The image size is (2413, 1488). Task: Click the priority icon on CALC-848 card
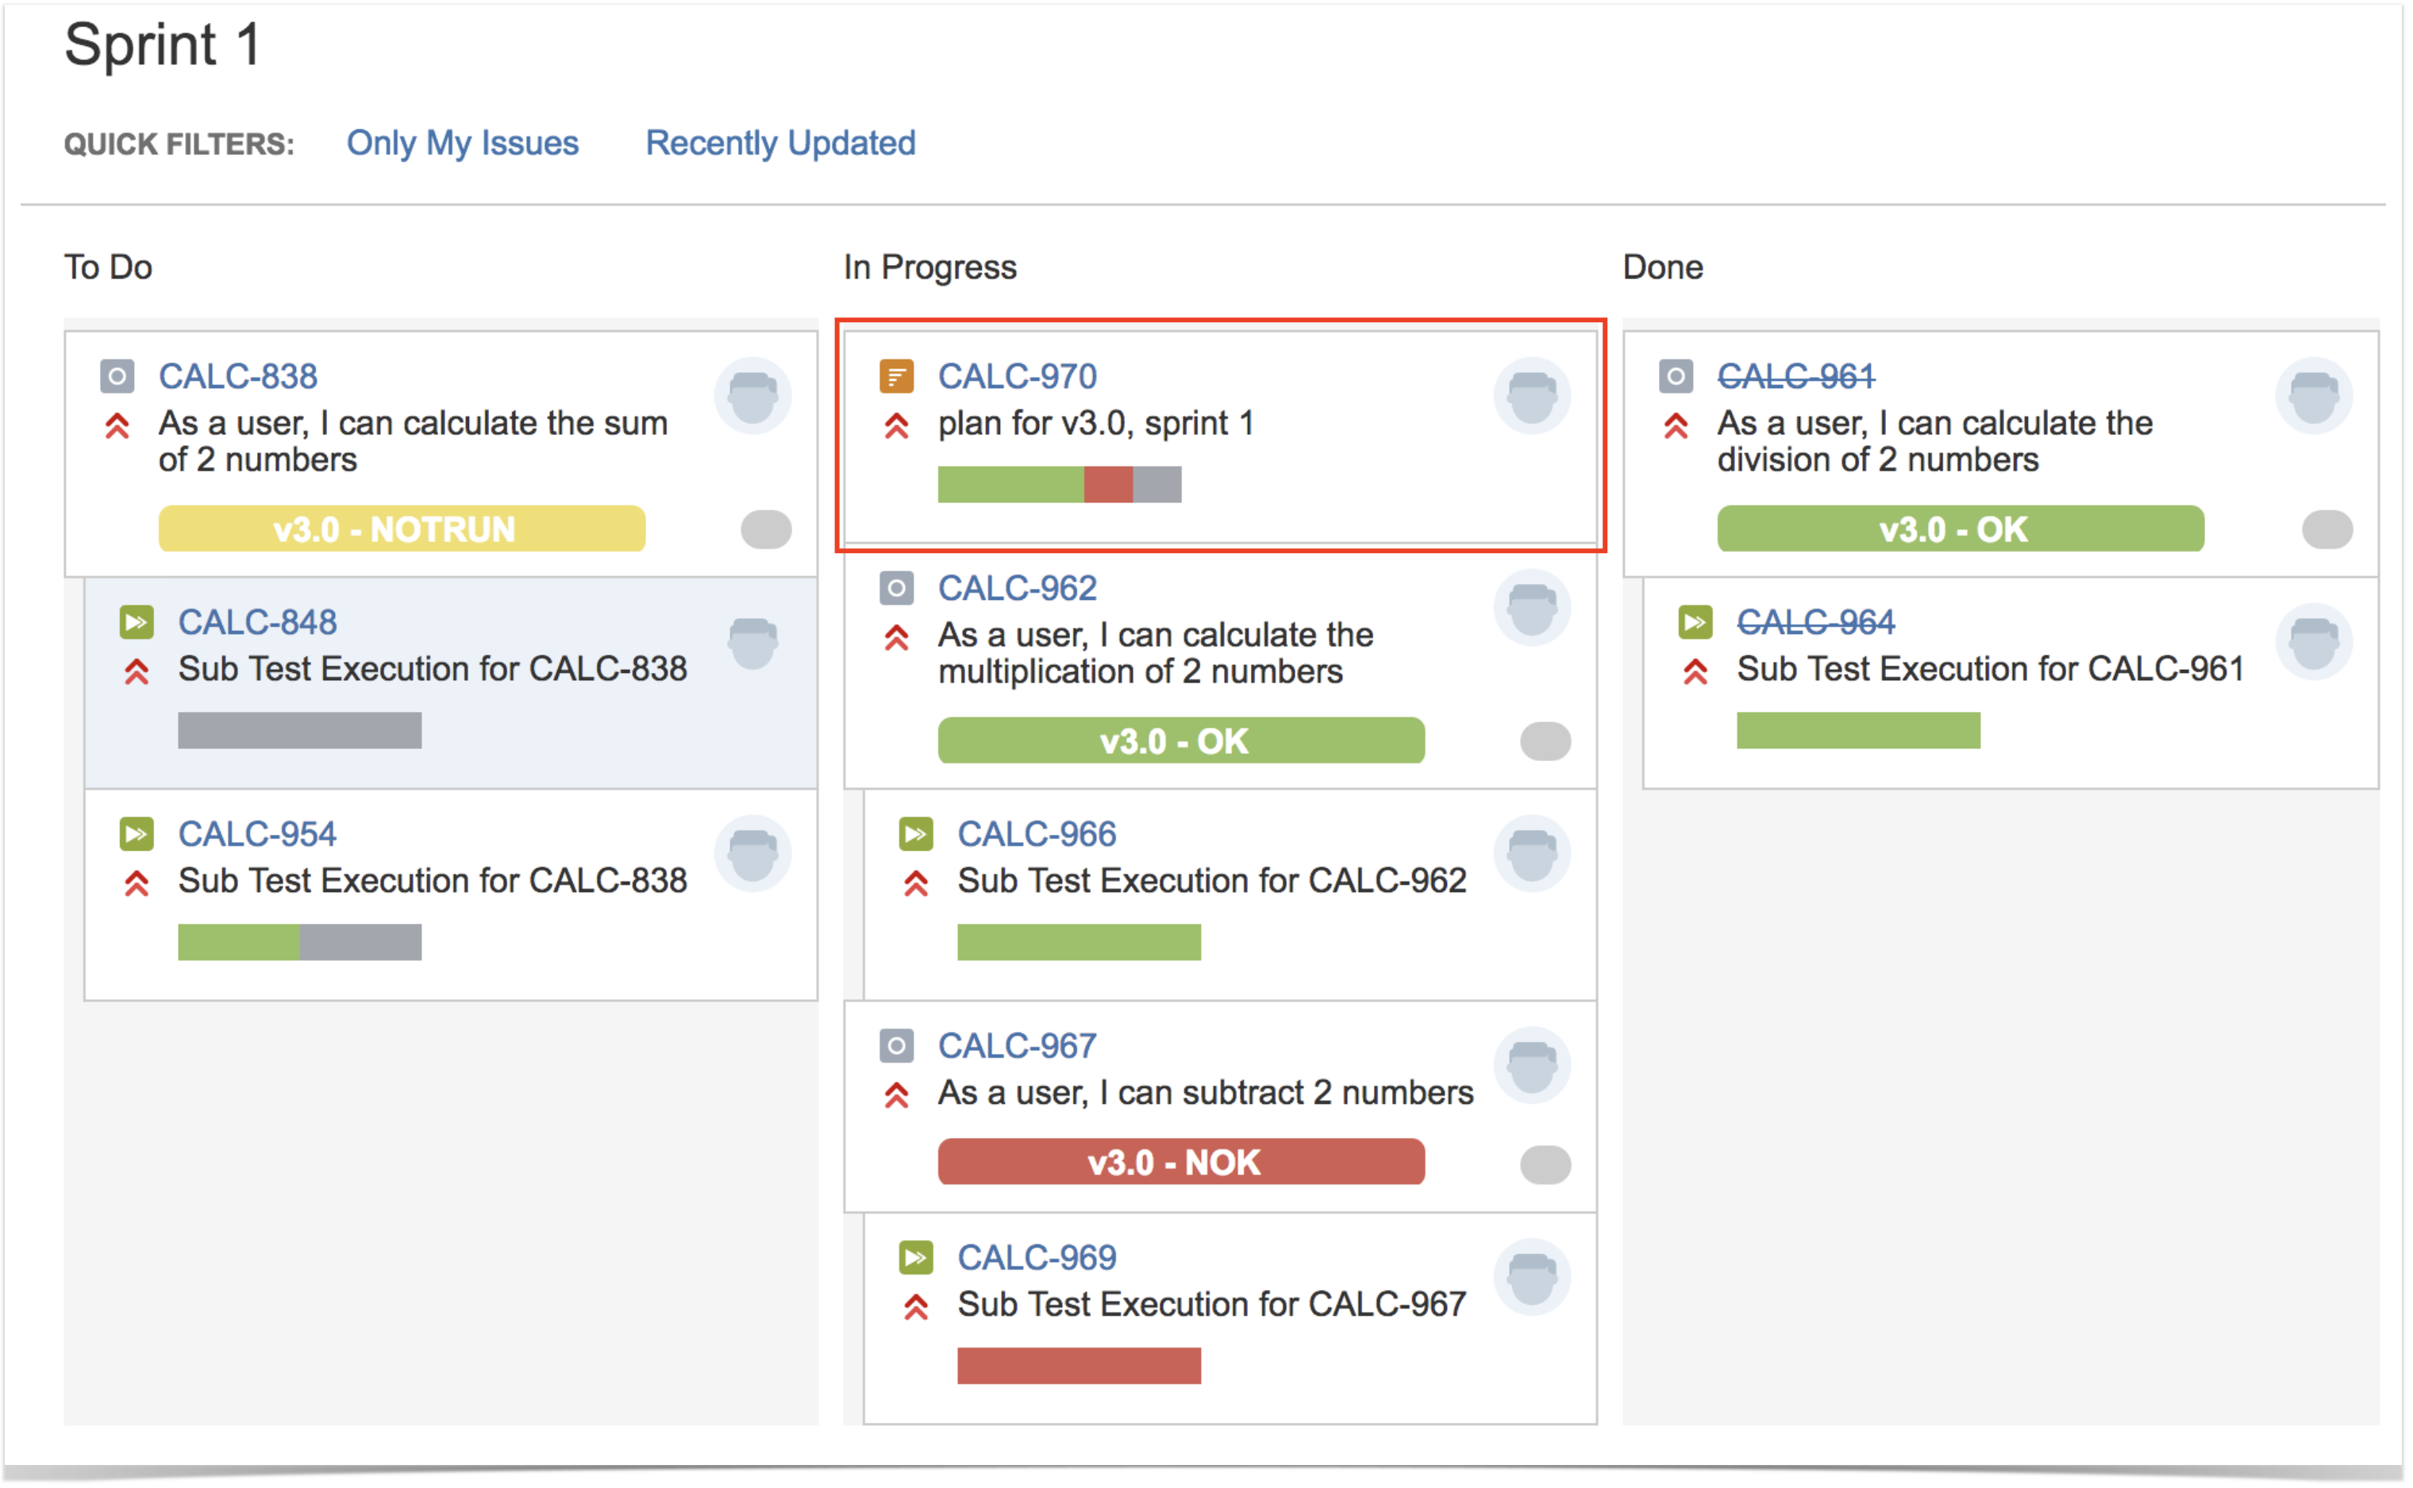[137, 672]
